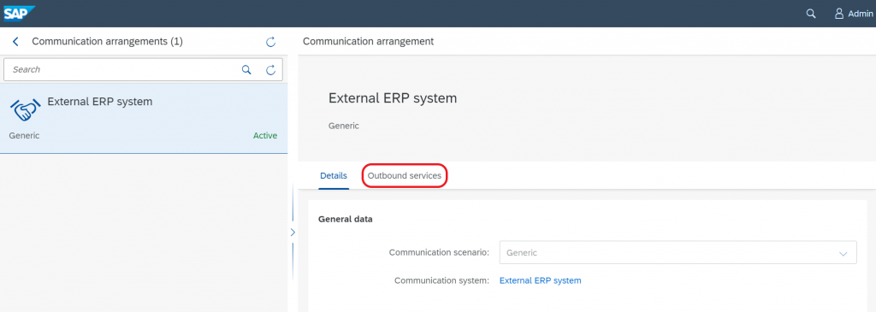
Task: Click the handshake icon of External ERP system
Action: (26, 110)
